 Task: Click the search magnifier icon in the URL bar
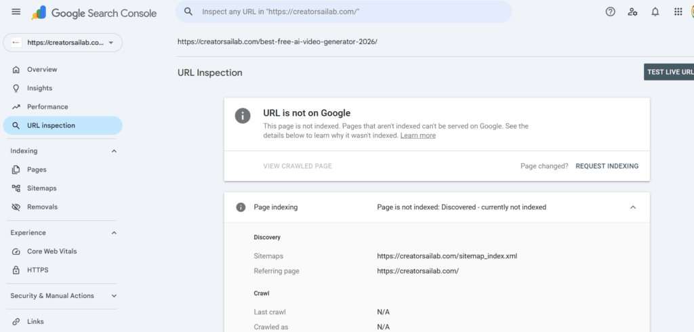click(188, 12)
